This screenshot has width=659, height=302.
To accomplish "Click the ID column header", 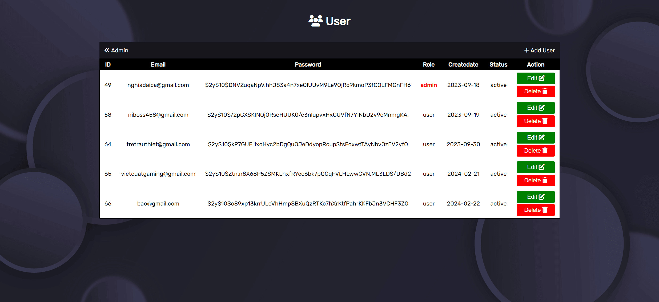I will pos(108,65).
